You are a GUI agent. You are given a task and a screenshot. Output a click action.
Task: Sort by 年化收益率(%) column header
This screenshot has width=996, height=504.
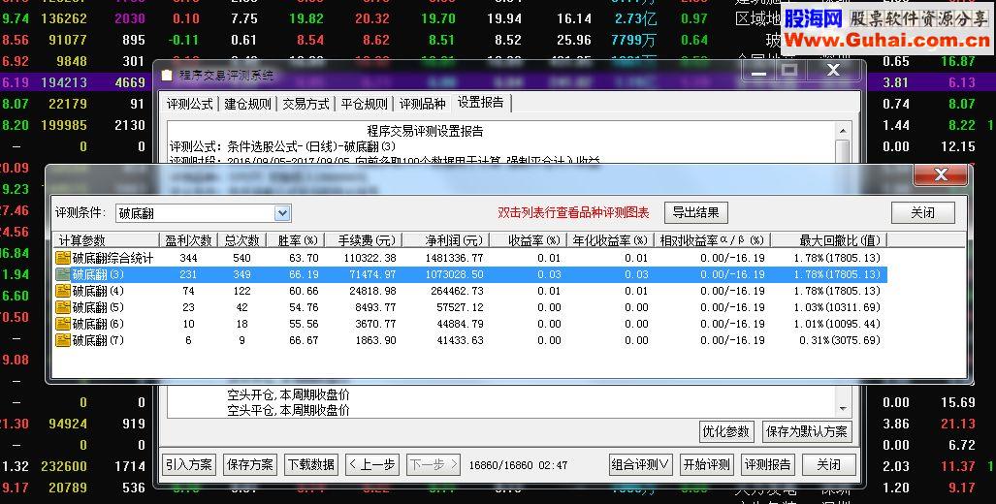[x=611, y=240]
